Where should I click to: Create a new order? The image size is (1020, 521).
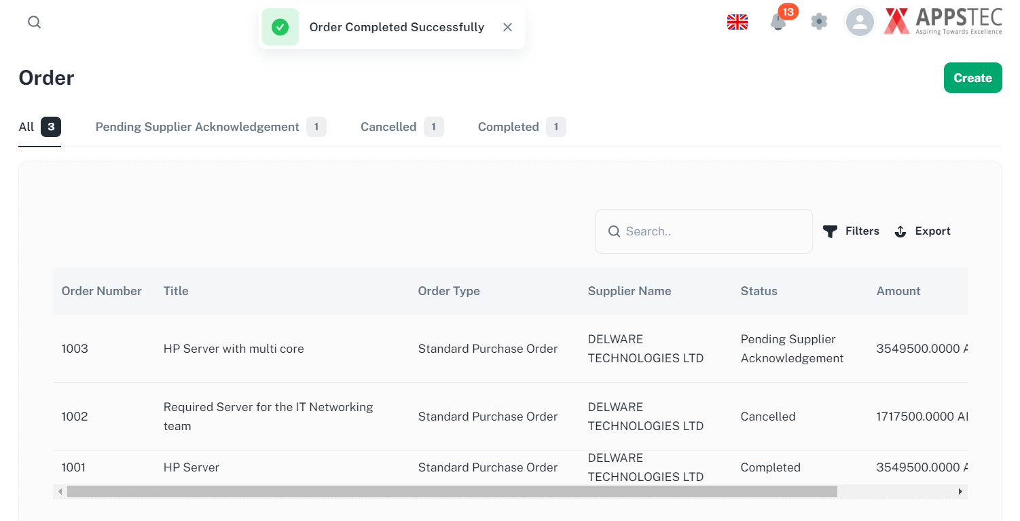[x=972, y=77]
